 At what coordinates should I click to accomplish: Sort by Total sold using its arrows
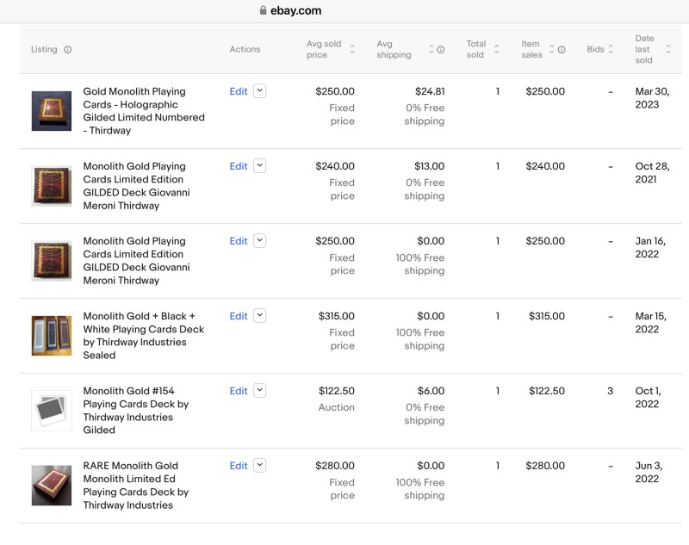pyautogui.click(x=496, y=50)
